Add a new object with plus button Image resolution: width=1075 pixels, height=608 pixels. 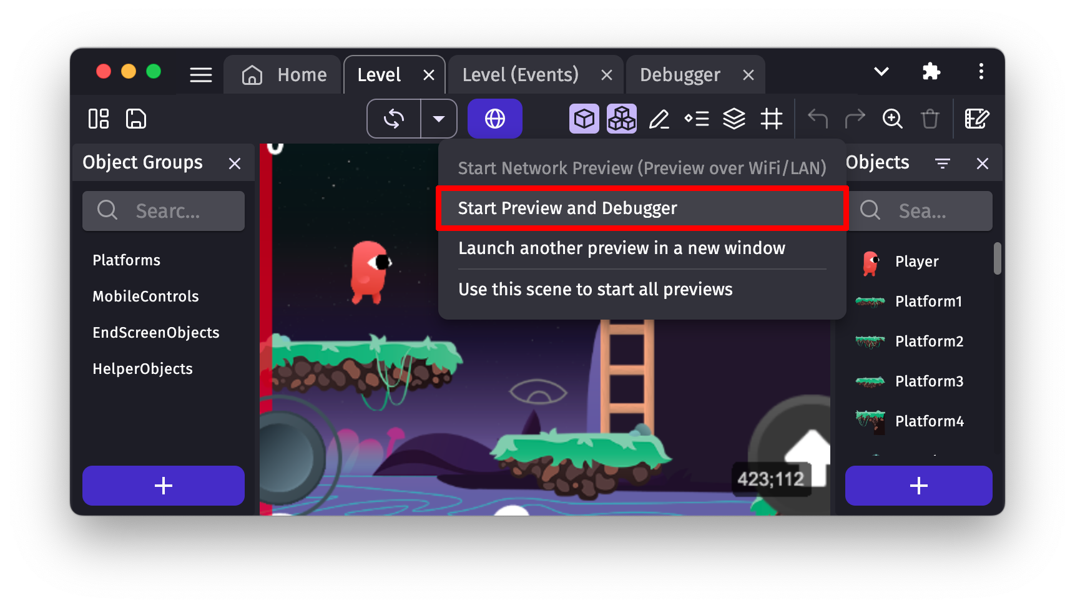point(918,486)
